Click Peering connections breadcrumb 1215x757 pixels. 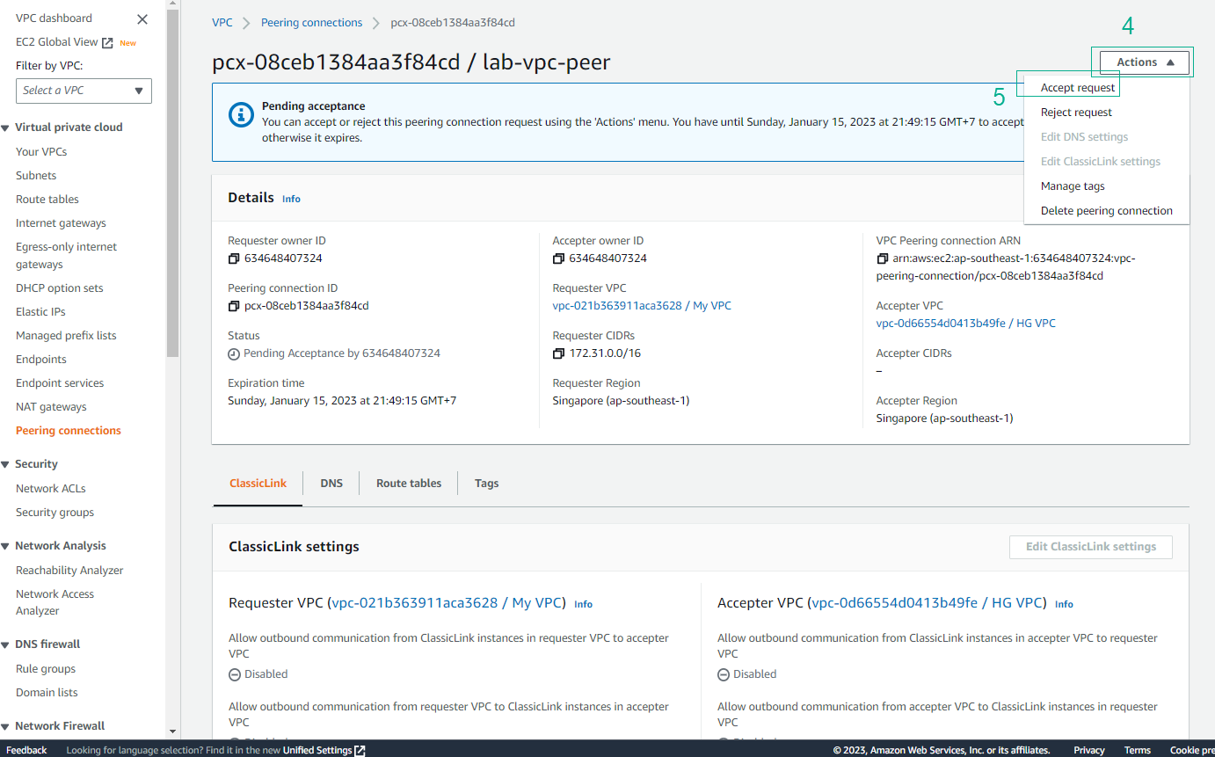point(311,23)
